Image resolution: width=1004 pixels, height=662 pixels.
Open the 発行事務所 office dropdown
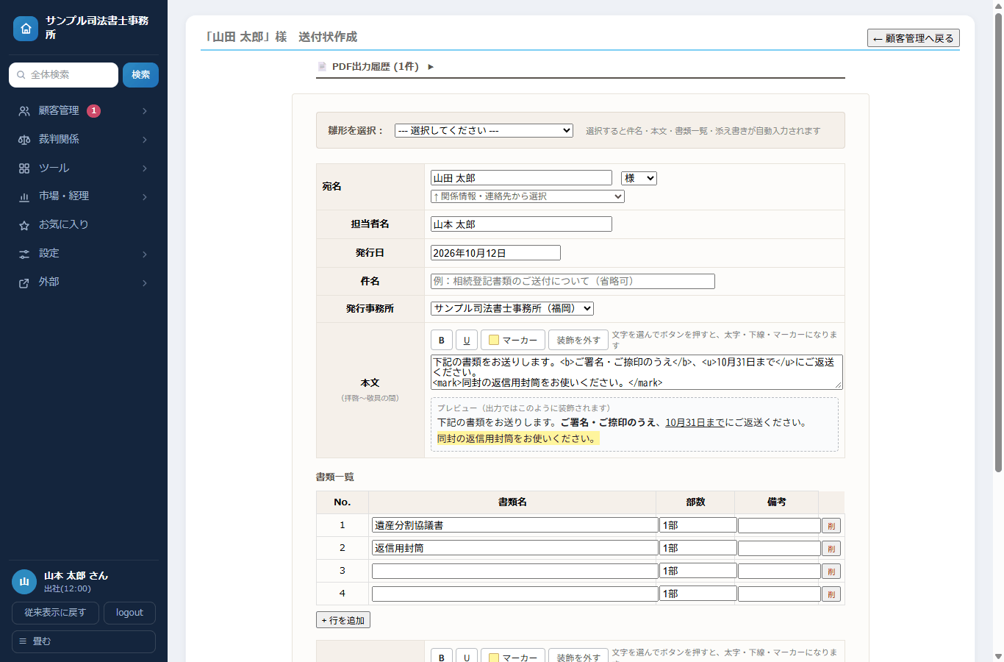pos(512,309)
